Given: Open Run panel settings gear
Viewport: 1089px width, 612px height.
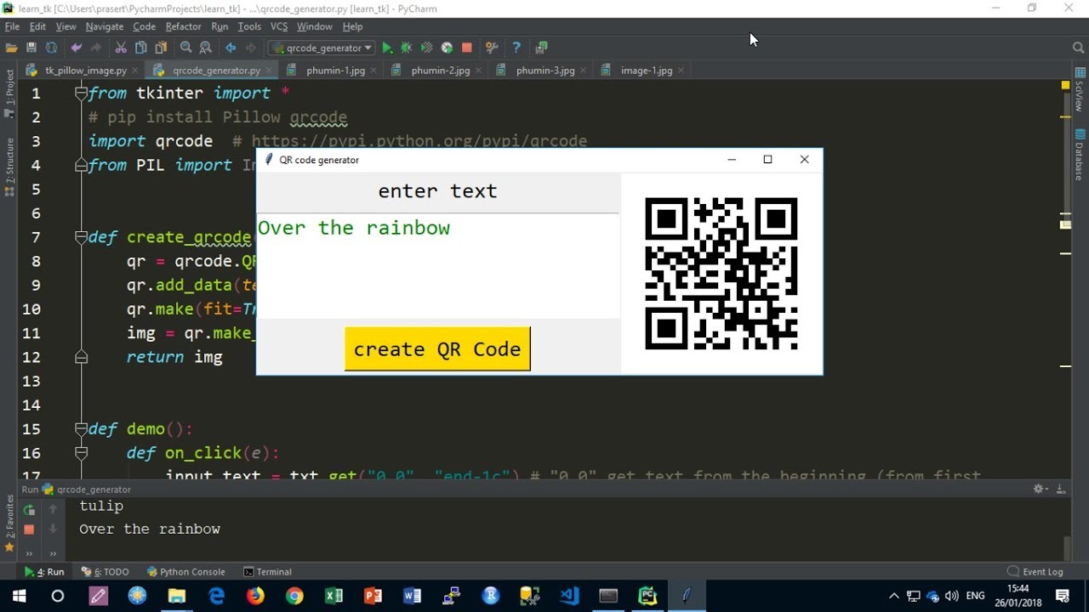Looking at the screenshot, I should tap(1039, 489).
